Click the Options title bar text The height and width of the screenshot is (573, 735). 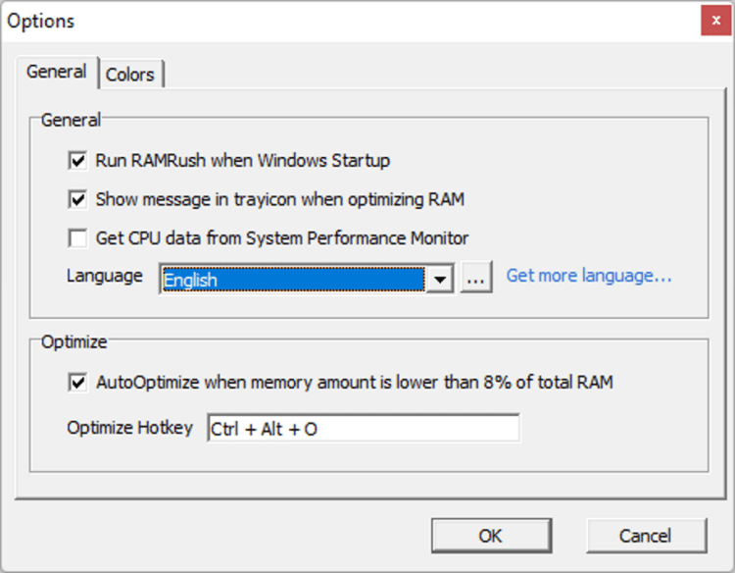coord(41,21)
